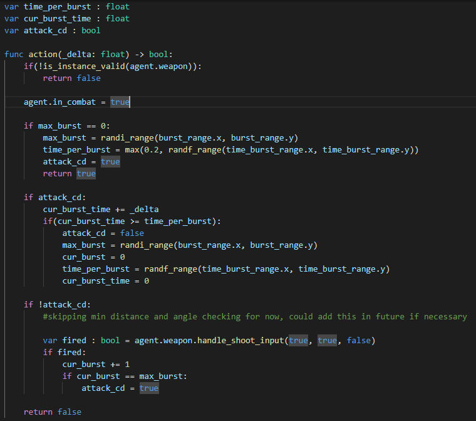This screenshot has height=421, width=476.
Task: Click the 'if !attack_cd:' line
Action: 58,304
